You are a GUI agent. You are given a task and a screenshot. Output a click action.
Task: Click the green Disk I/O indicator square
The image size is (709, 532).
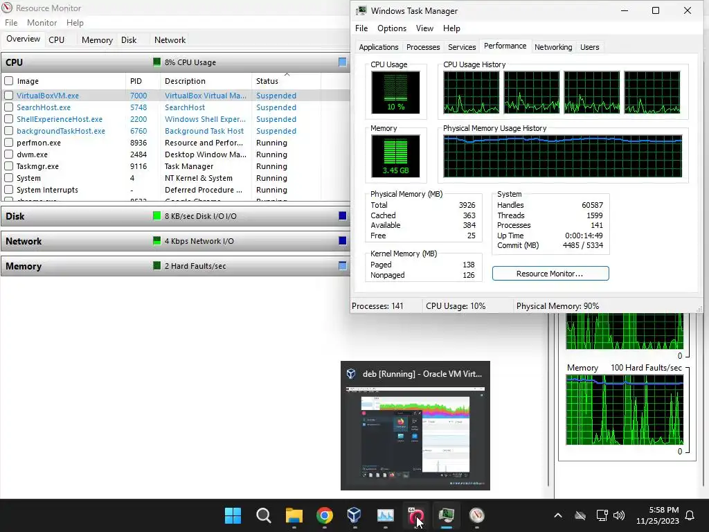point(157,216)
